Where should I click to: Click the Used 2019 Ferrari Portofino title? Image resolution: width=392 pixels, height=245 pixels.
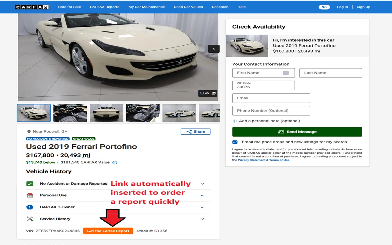point(81,147)
